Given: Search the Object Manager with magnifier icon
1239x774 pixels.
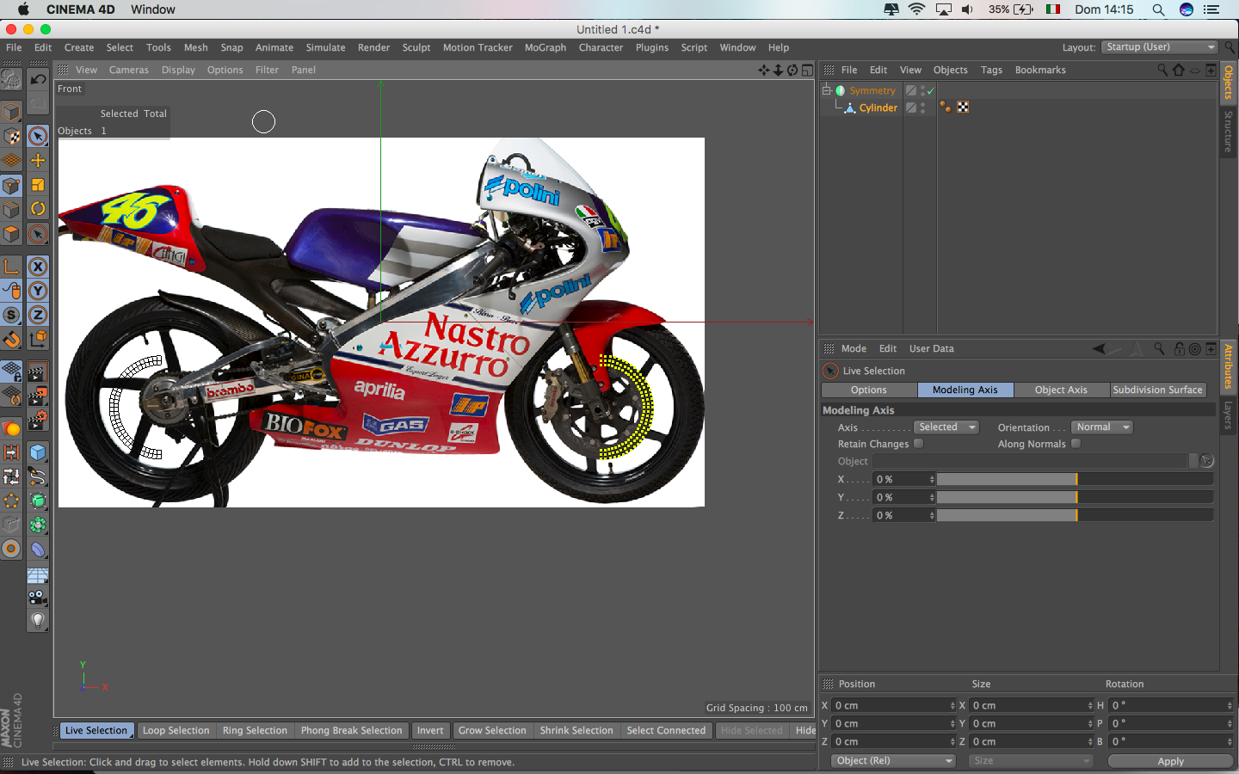Looking at the screenshot, I should point(1162,70).
